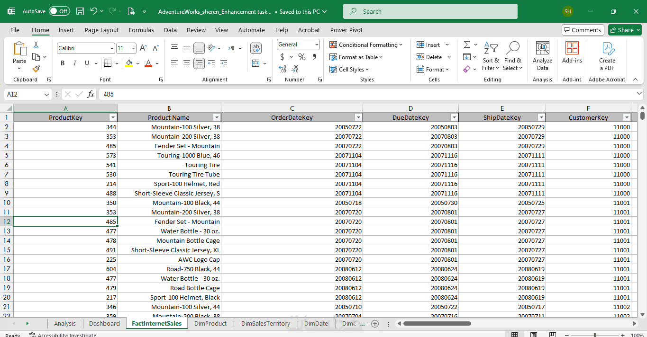This screenshot has width=647, height=337.
Task: Apply percent style formatting
Action: coord(302,57)
